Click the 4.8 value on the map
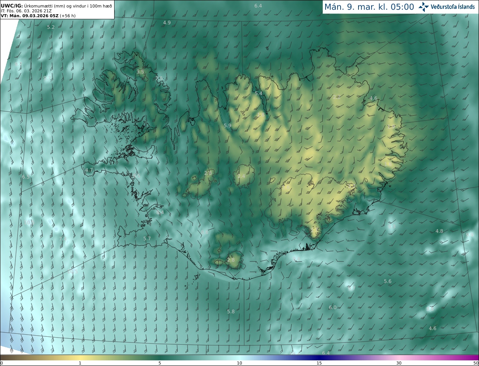The image size is (479, 366). (439, 231)
